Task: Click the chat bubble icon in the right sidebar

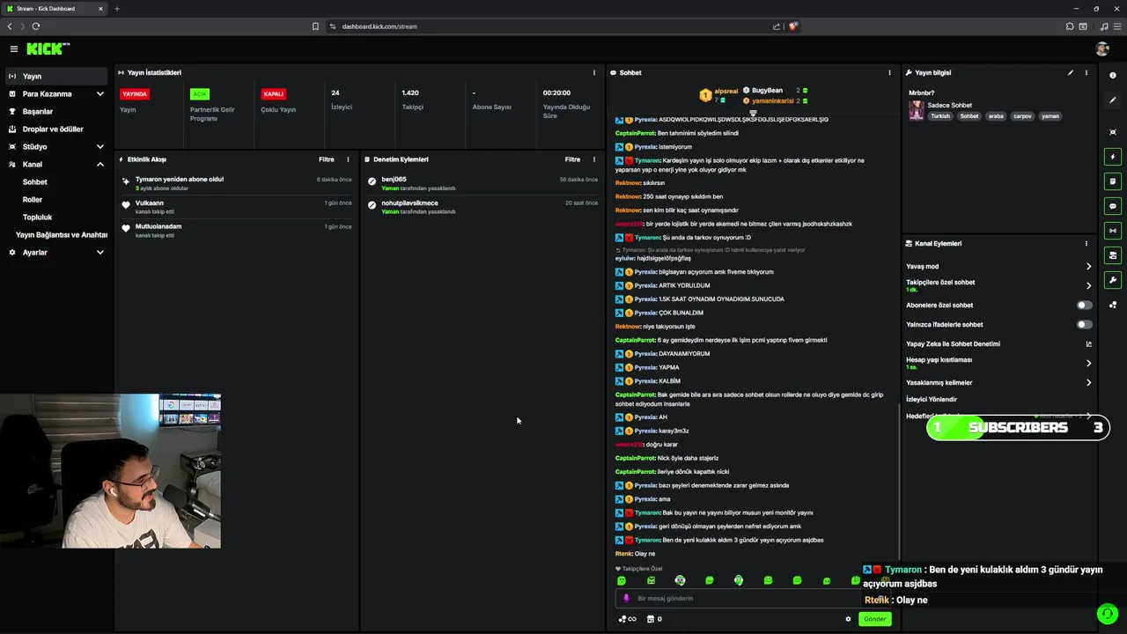Action: [1113, 206]
